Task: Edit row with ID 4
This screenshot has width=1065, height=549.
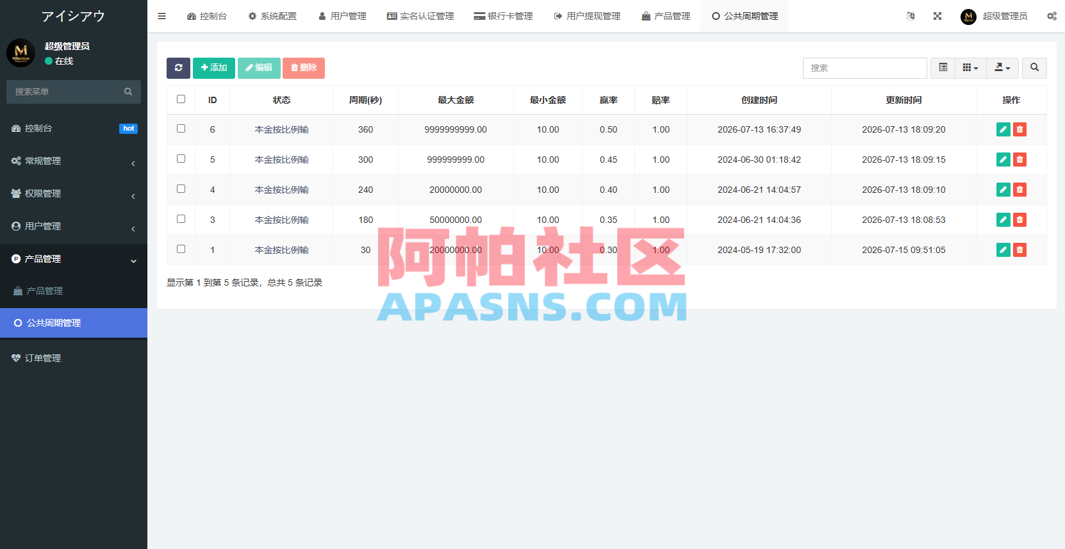Action: tap(1003, 190)
